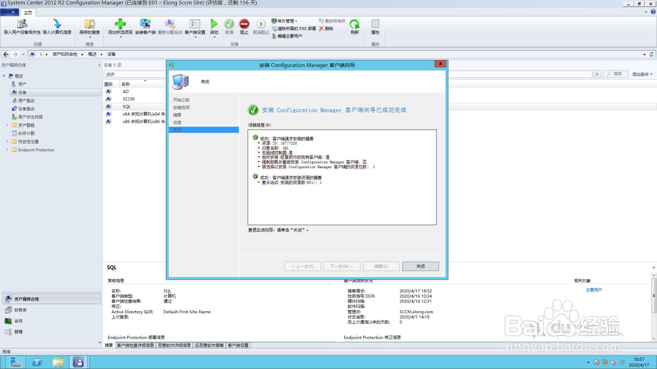Select Devices node in tree (设备)
This screenshot has width=657, height=369.
tap(55, 92)
